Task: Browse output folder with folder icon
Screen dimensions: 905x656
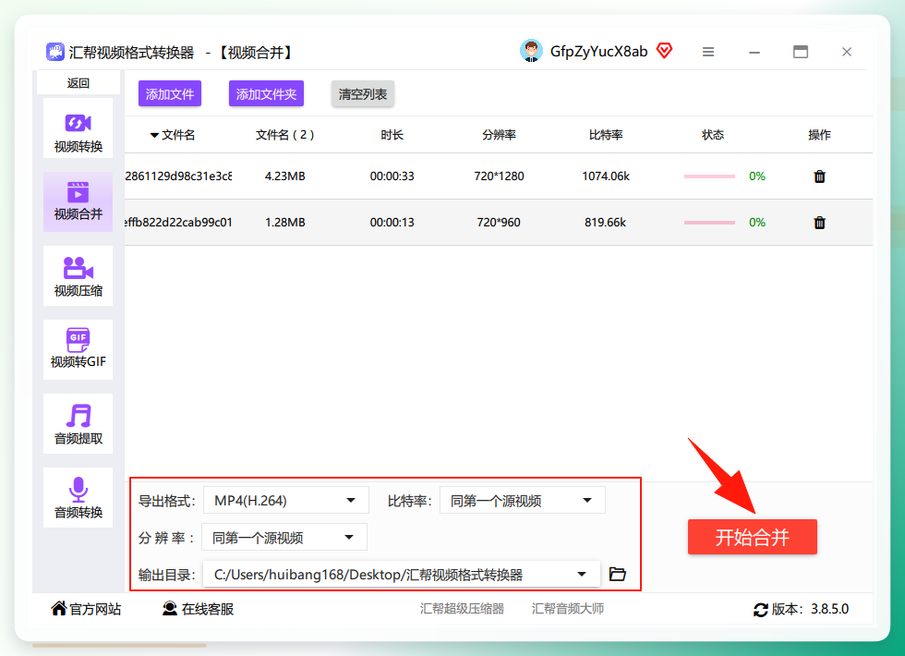Action: 618,574
